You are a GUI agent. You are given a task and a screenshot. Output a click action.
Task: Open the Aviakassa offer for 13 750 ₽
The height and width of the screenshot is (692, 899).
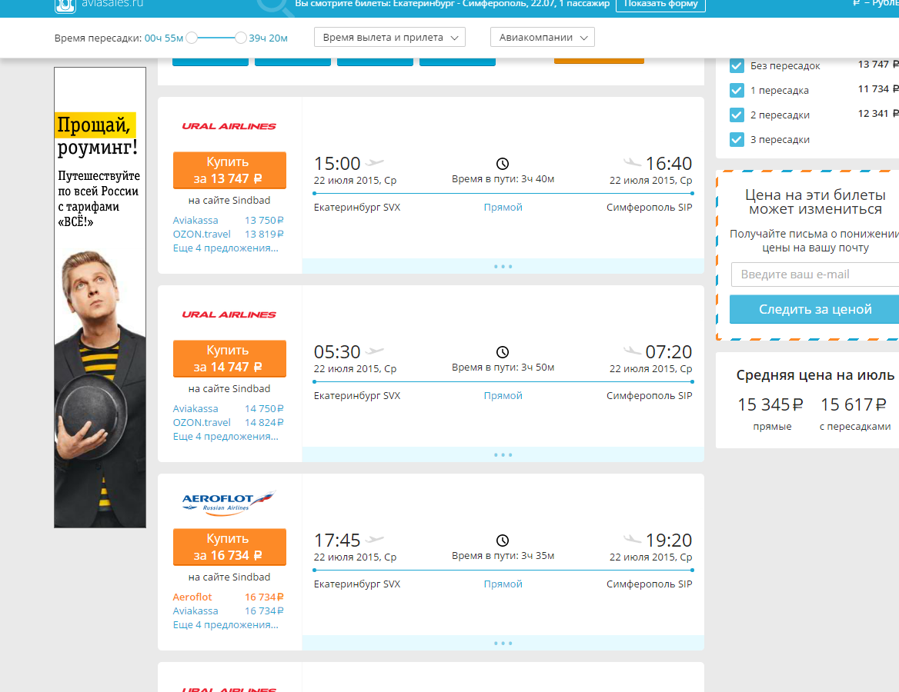point(228,221)
